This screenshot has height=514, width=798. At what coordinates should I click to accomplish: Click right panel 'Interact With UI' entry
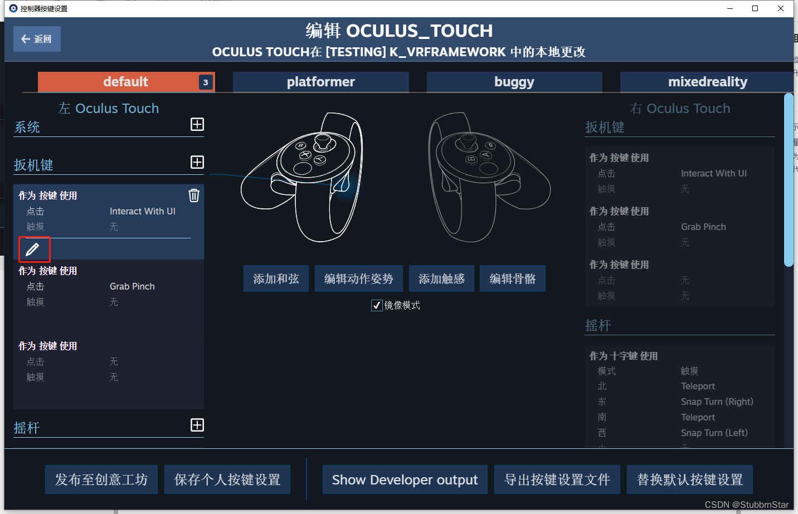click(x=714, y=173)
